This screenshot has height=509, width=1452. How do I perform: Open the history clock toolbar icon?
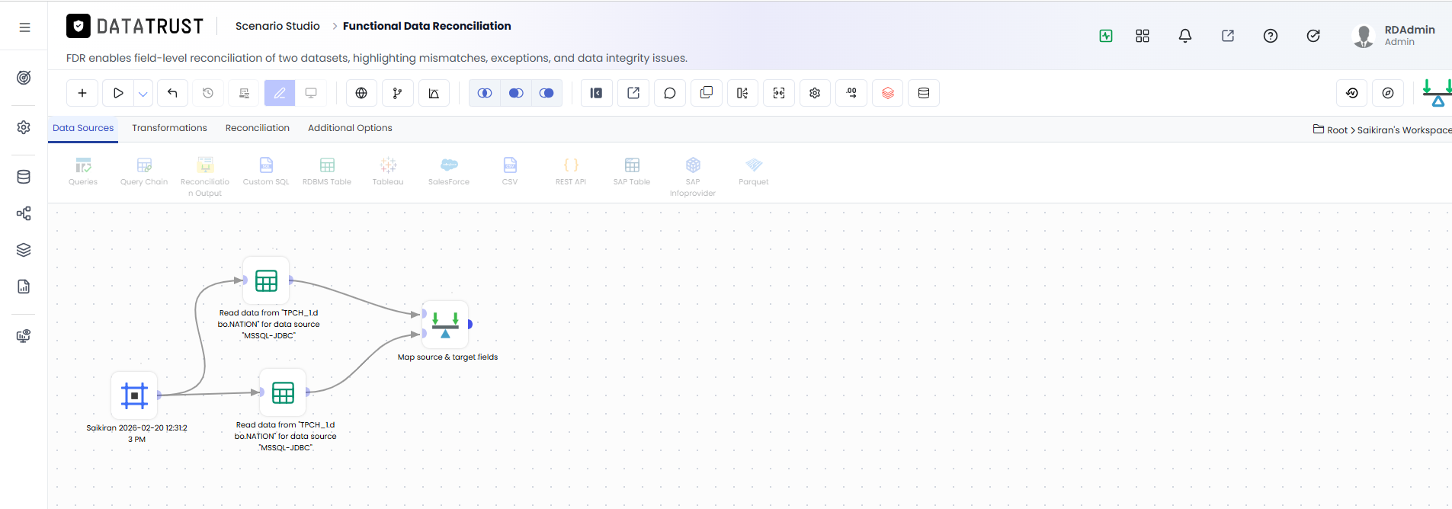click(208, 93)
